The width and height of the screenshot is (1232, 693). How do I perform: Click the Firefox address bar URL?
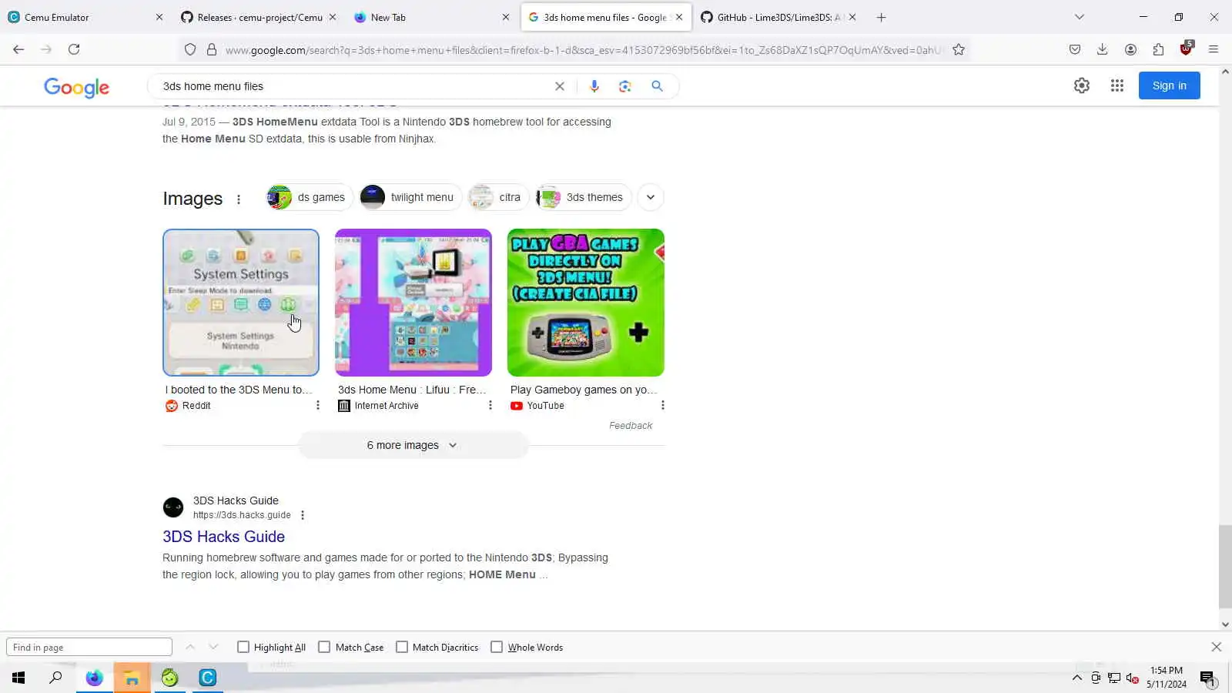(584, 50)
